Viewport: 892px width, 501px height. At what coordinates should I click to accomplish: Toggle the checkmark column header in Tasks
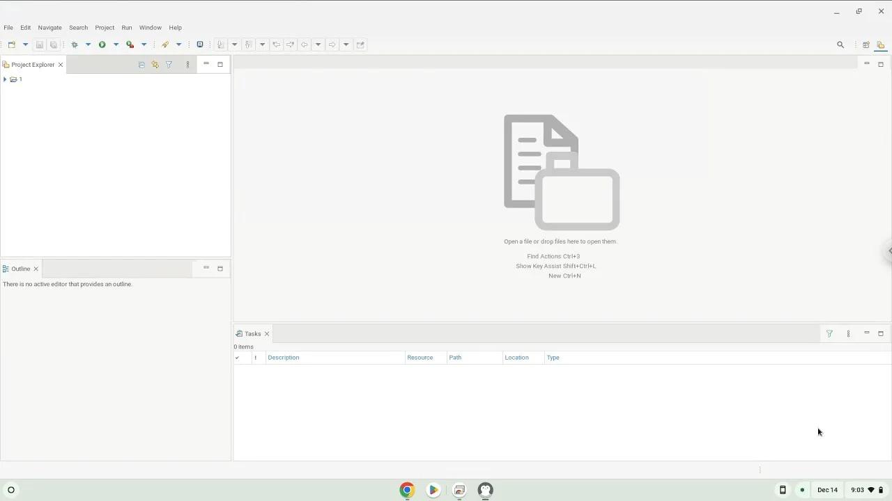[237, 357]
